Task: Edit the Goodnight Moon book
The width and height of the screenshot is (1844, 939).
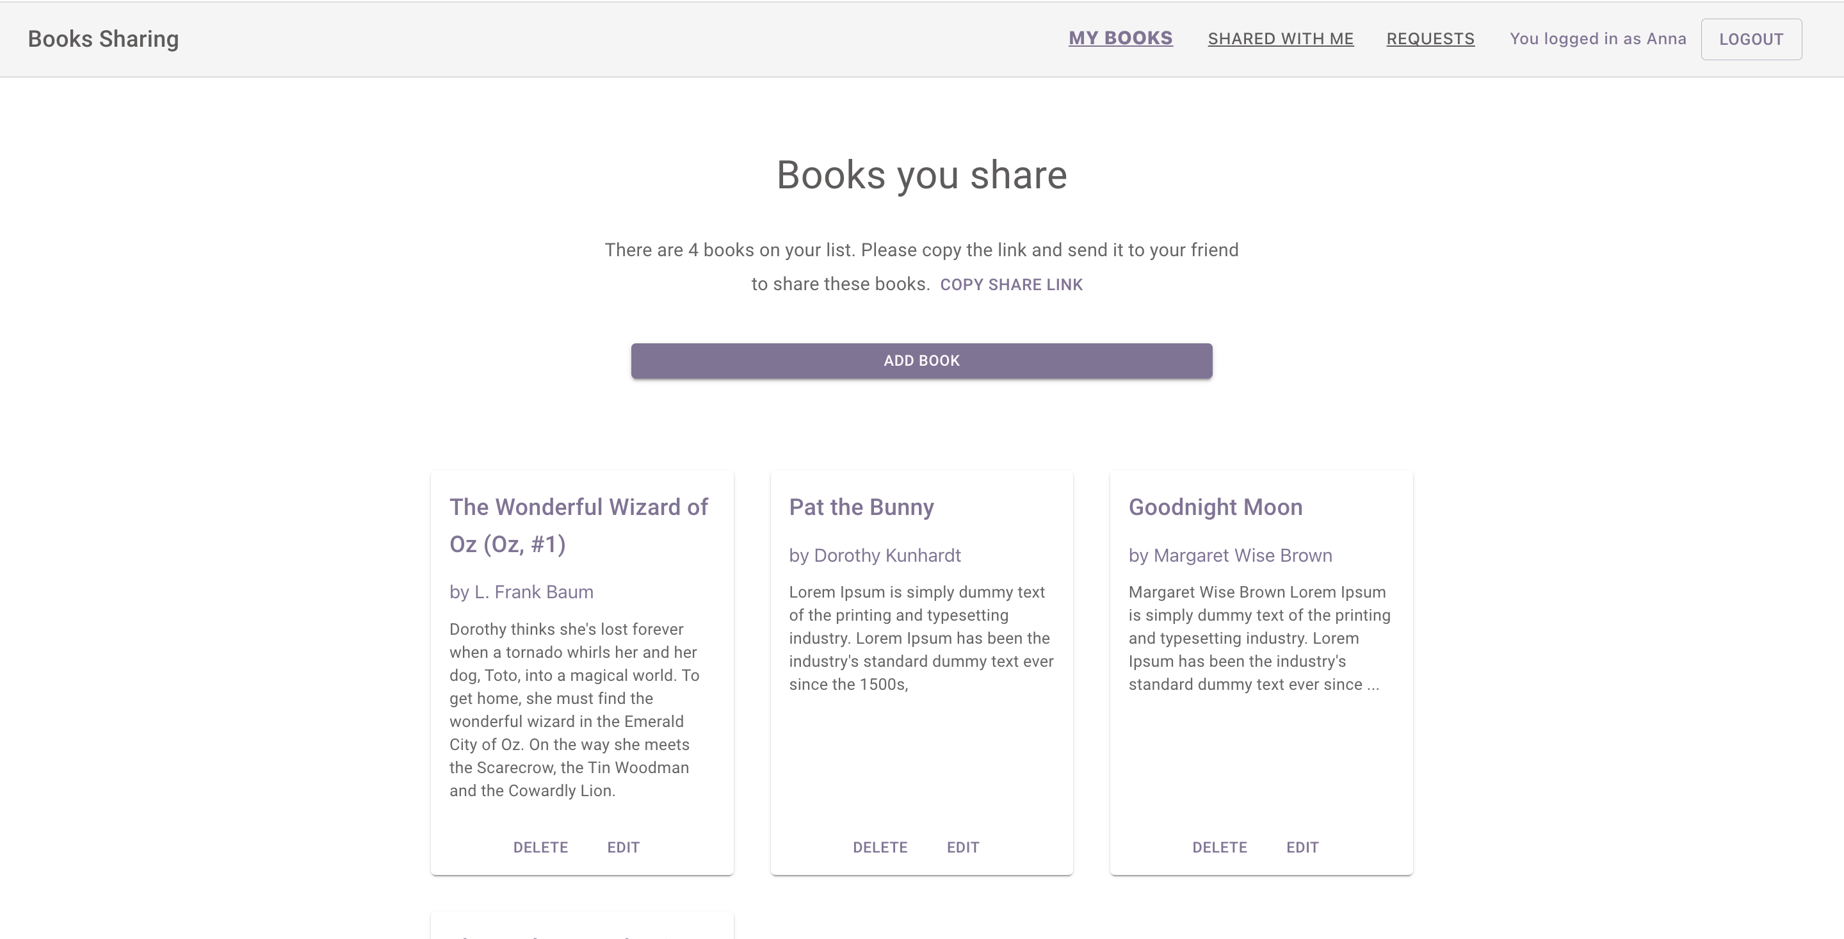Action: pos(1302,847)
